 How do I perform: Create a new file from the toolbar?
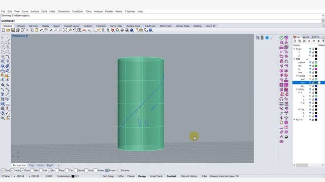point(4,30)
